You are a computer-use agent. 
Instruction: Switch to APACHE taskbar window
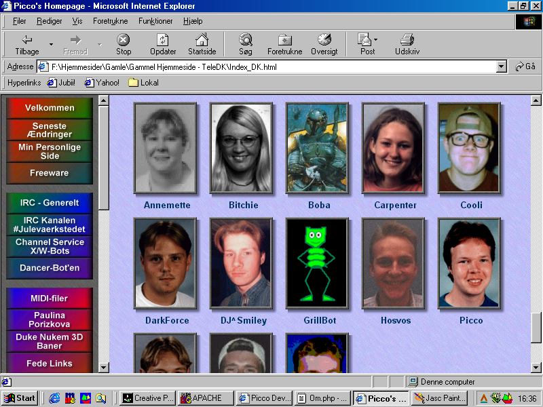point(206,398)
